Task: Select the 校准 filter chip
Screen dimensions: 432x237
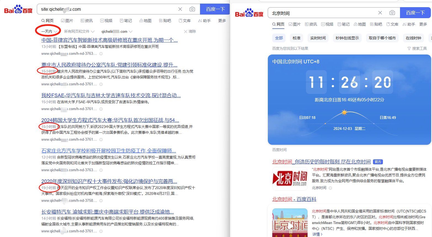Action: (297, 38)
